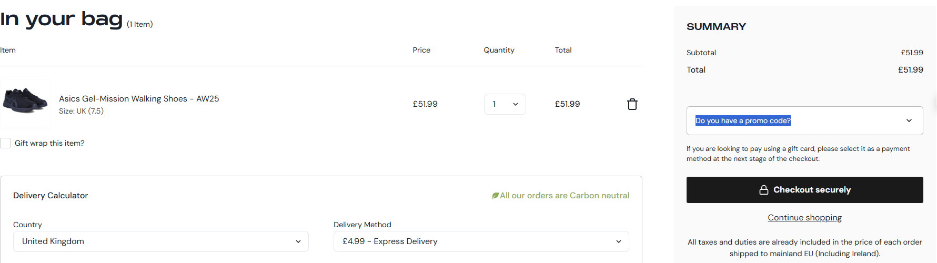The width and height of the screenshot is (937, 263).
Task: Click the SUMMARY heading
Action: coord(716,27)
